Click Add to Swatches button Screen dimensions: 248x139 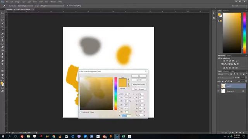[139, 85]
